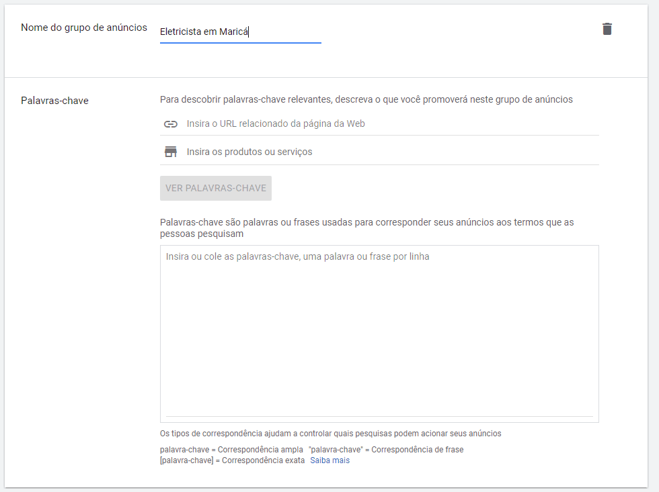The image size is (659, 492).
Task: Click '"palavra-chave" = Correspondência de frase' text
Action: (386, 450)
